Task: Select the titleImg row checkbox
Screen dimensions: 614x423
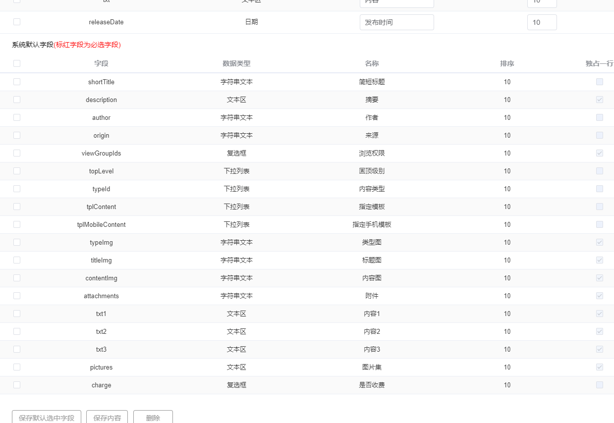Action: point(17,260)
